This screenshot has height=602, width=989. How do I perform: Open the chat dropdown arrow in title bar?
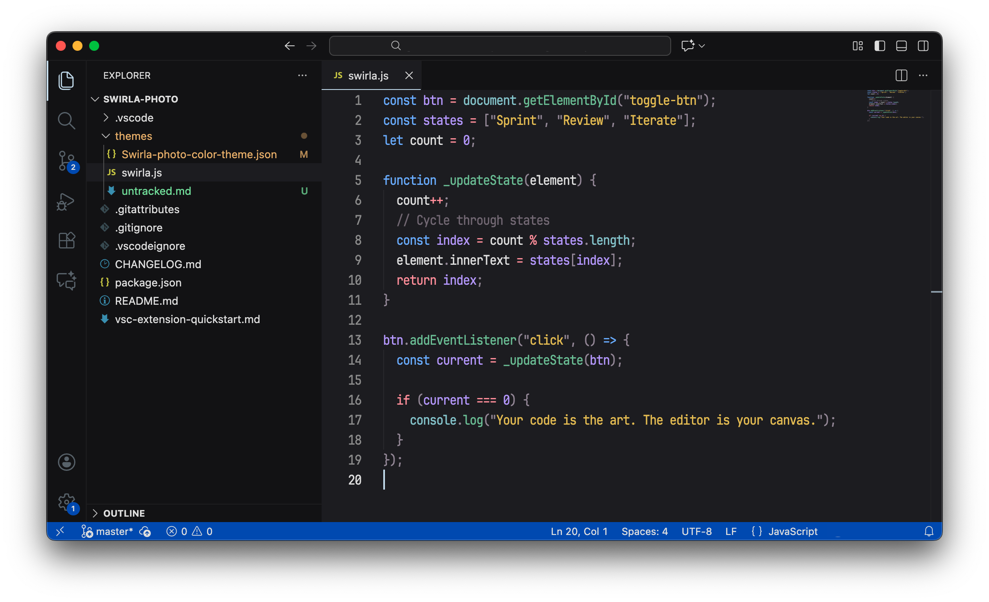(702, 46)
